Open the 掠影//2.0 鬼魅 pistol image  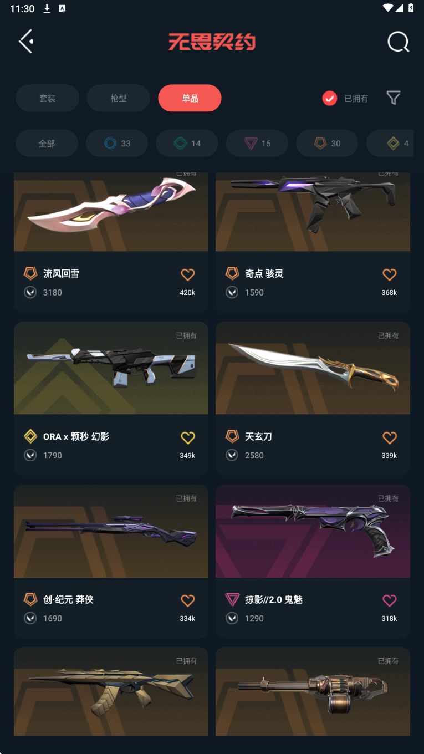point(313,531)
